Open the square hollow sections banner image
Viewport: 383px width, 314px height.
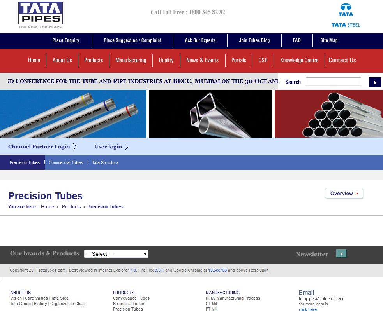[x=210, y=114]
